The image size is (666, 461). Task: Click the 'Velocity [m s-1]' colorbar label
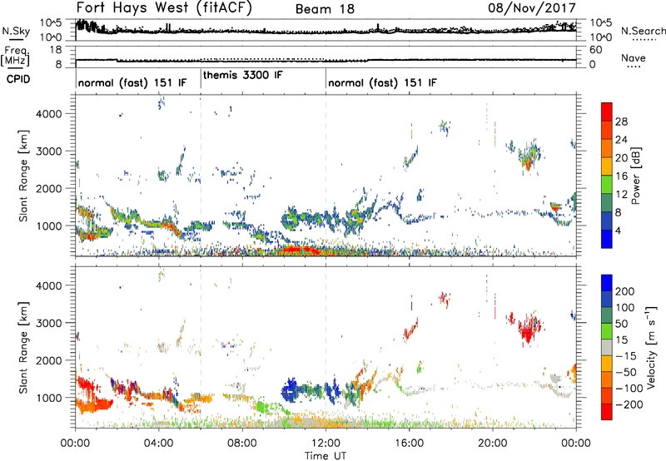point(651,347)
